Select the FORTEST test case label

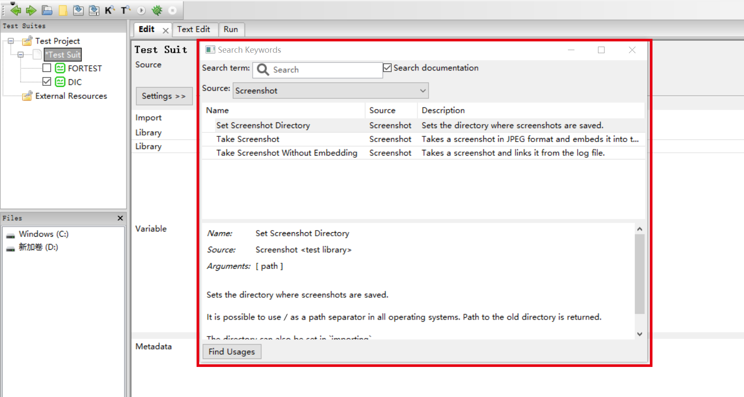coord(85,68)
